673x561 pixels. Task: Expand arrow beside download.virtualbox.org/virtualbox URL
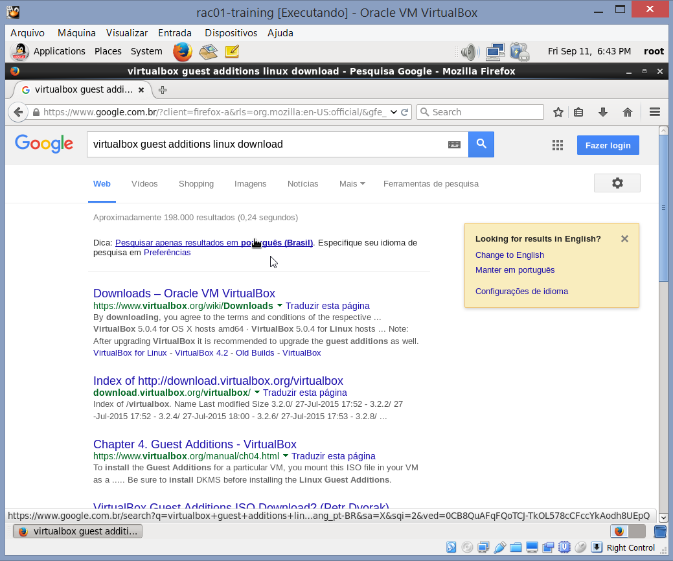[257, 393]
